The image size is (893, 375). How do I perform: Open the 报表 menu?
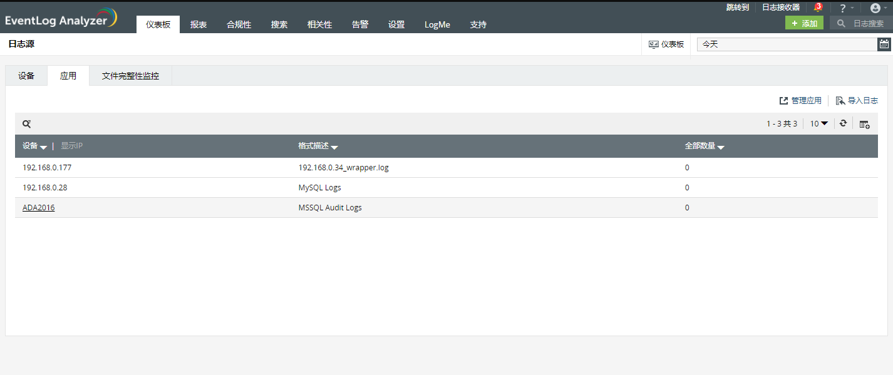199,24
